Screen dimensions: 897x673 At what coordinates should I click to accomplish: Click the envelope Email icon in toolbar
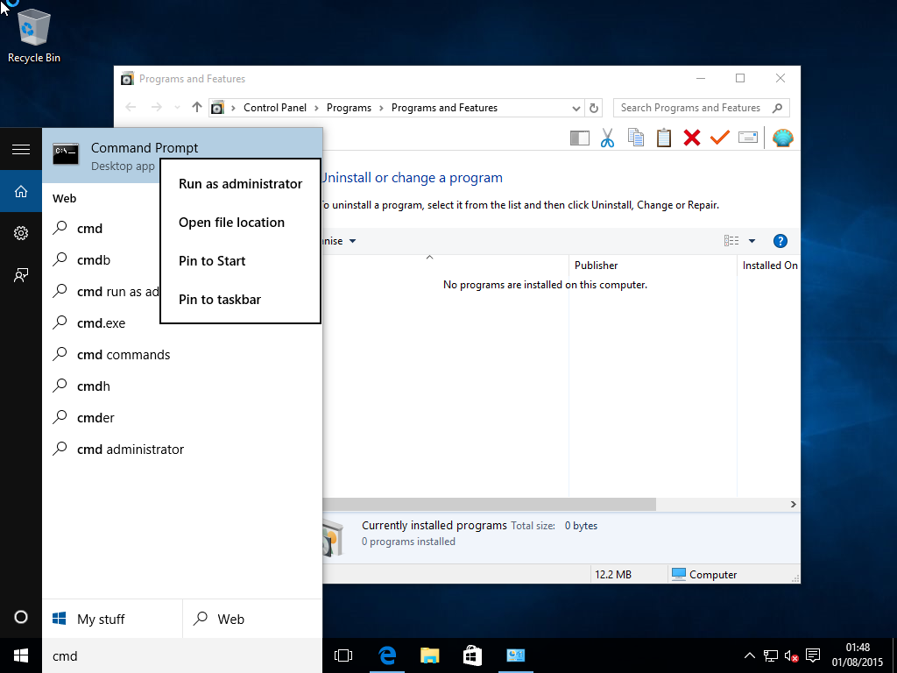[748, 138]
